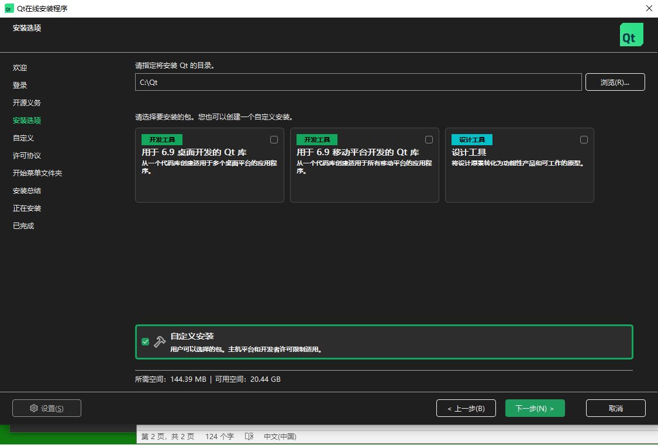The image size is (658, 445).
Task: Open the 开源义务 step in sidebar
Action: [x=27, y=103]
